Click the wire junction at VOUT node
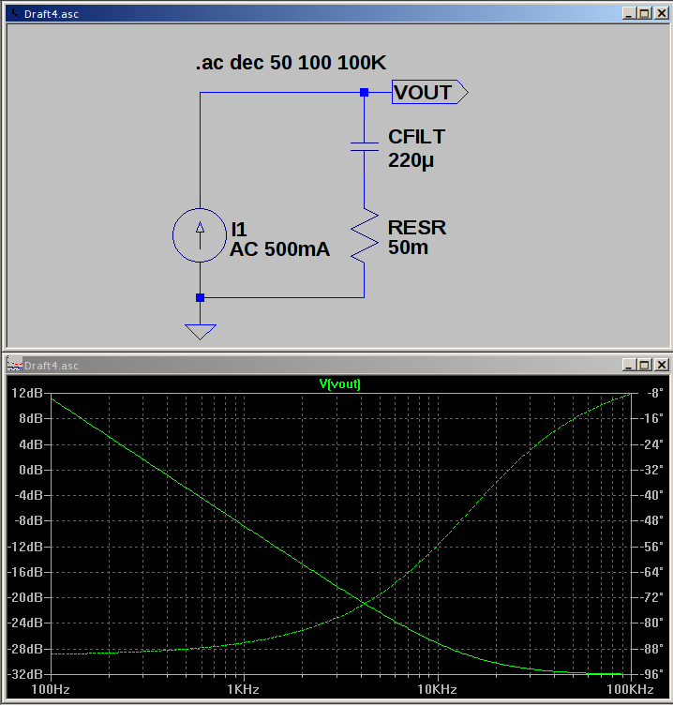673x706 pixels. [x=365, y=92]
